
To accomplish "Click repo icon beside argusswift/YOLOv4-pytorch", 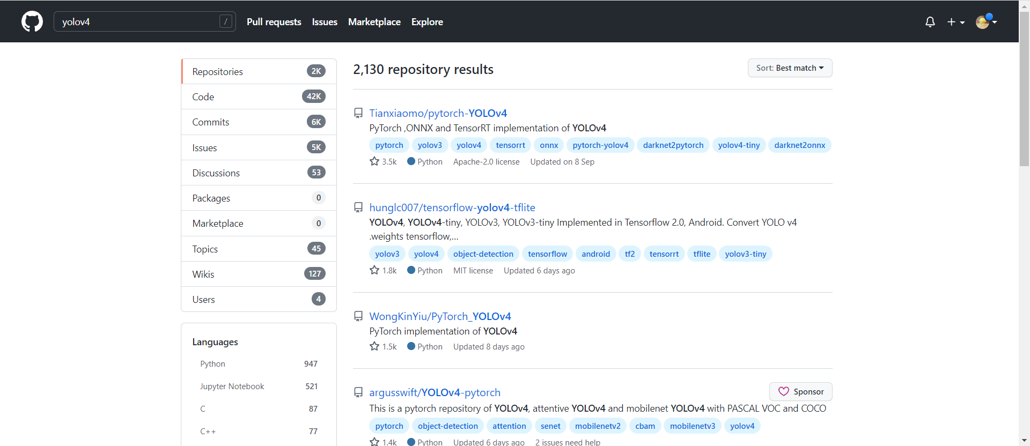I will click(x=358, y=392).
